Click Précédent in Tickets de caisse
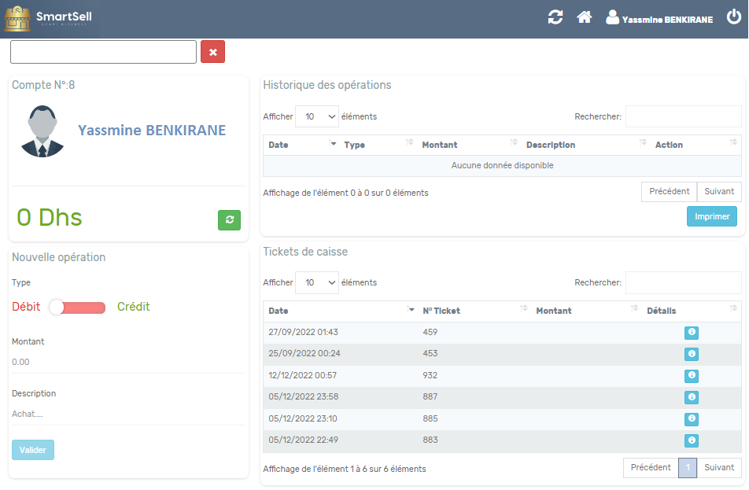This screenshot has height=490, width=749. [x=651, y=467]
